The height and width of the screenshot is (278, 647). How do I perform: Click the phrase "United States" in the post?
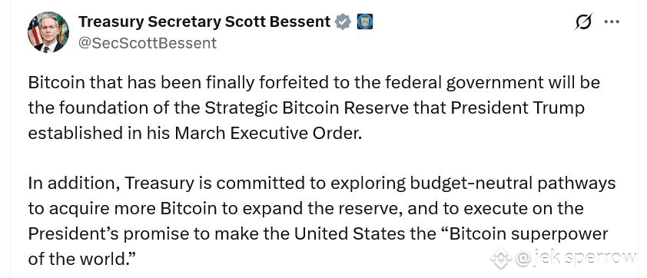coord(349,234)
